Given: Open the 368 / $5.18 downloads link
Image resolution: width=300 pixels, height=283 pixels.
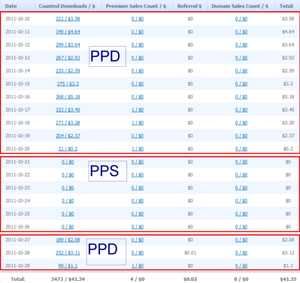Looking at the screenshot, I should click(68, 97).
